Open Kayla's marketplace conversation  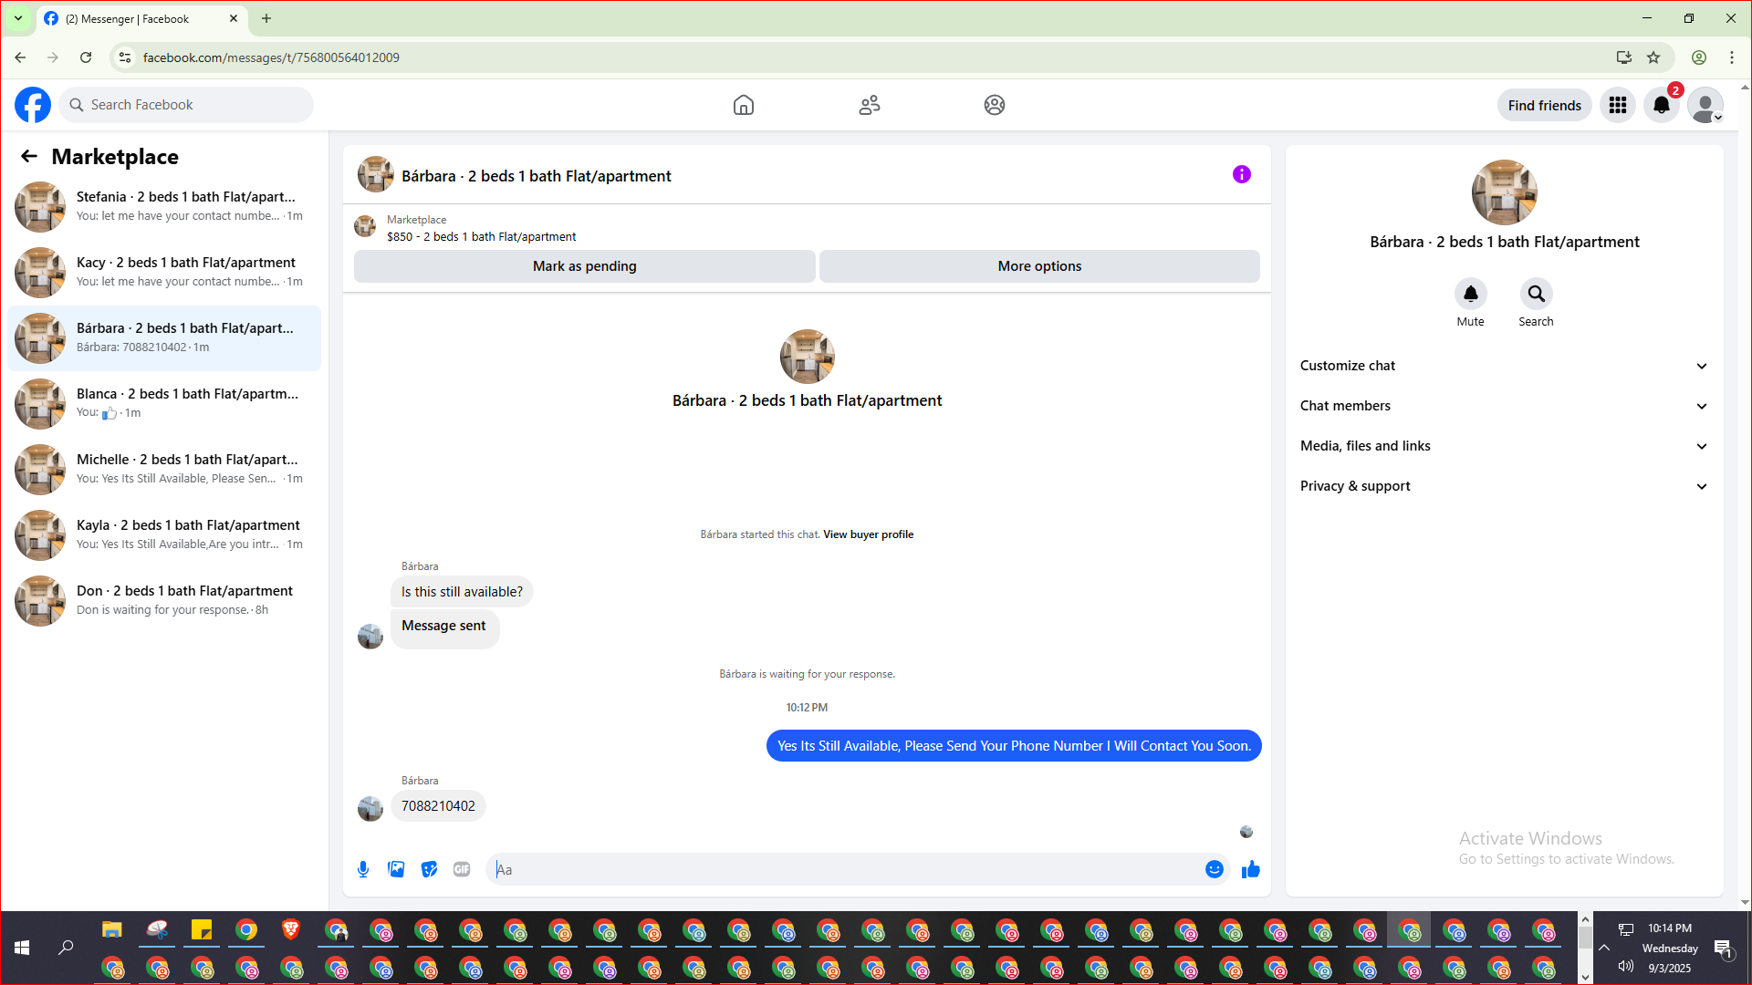164,535
